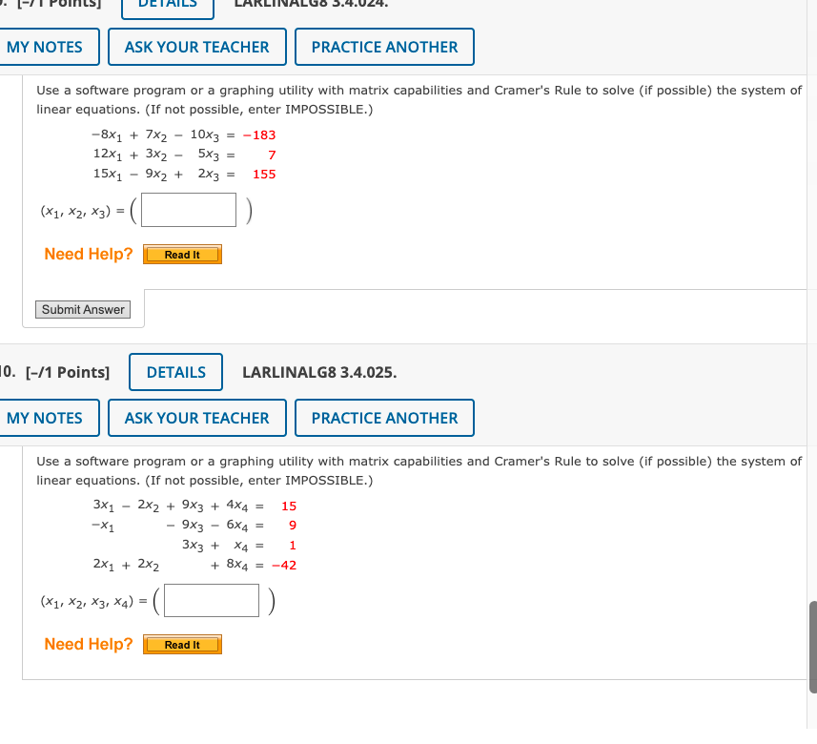Viewport: 817px width, 744px height.
Task: Click the orange Read It help button for problem 3.4.024
Action: tap(182, 254)
